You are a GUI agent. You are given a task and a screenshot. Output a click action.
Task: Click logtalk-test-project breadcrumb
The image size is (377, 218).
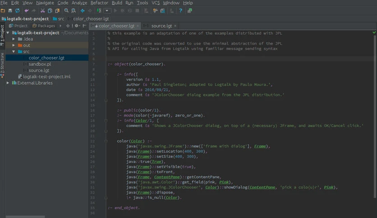point(25,19)
